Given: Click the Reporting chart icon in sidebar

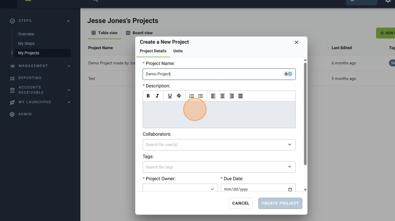Looking at the screenshot, I should pyautogui.click(x=12, y=78).
